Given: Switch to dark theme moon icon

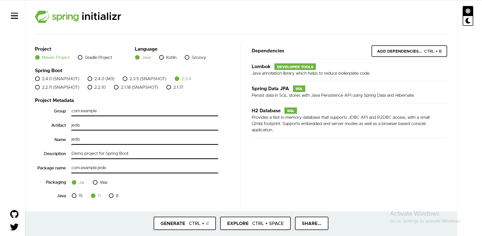Looking at the screenshot, I should pos(468,21).
